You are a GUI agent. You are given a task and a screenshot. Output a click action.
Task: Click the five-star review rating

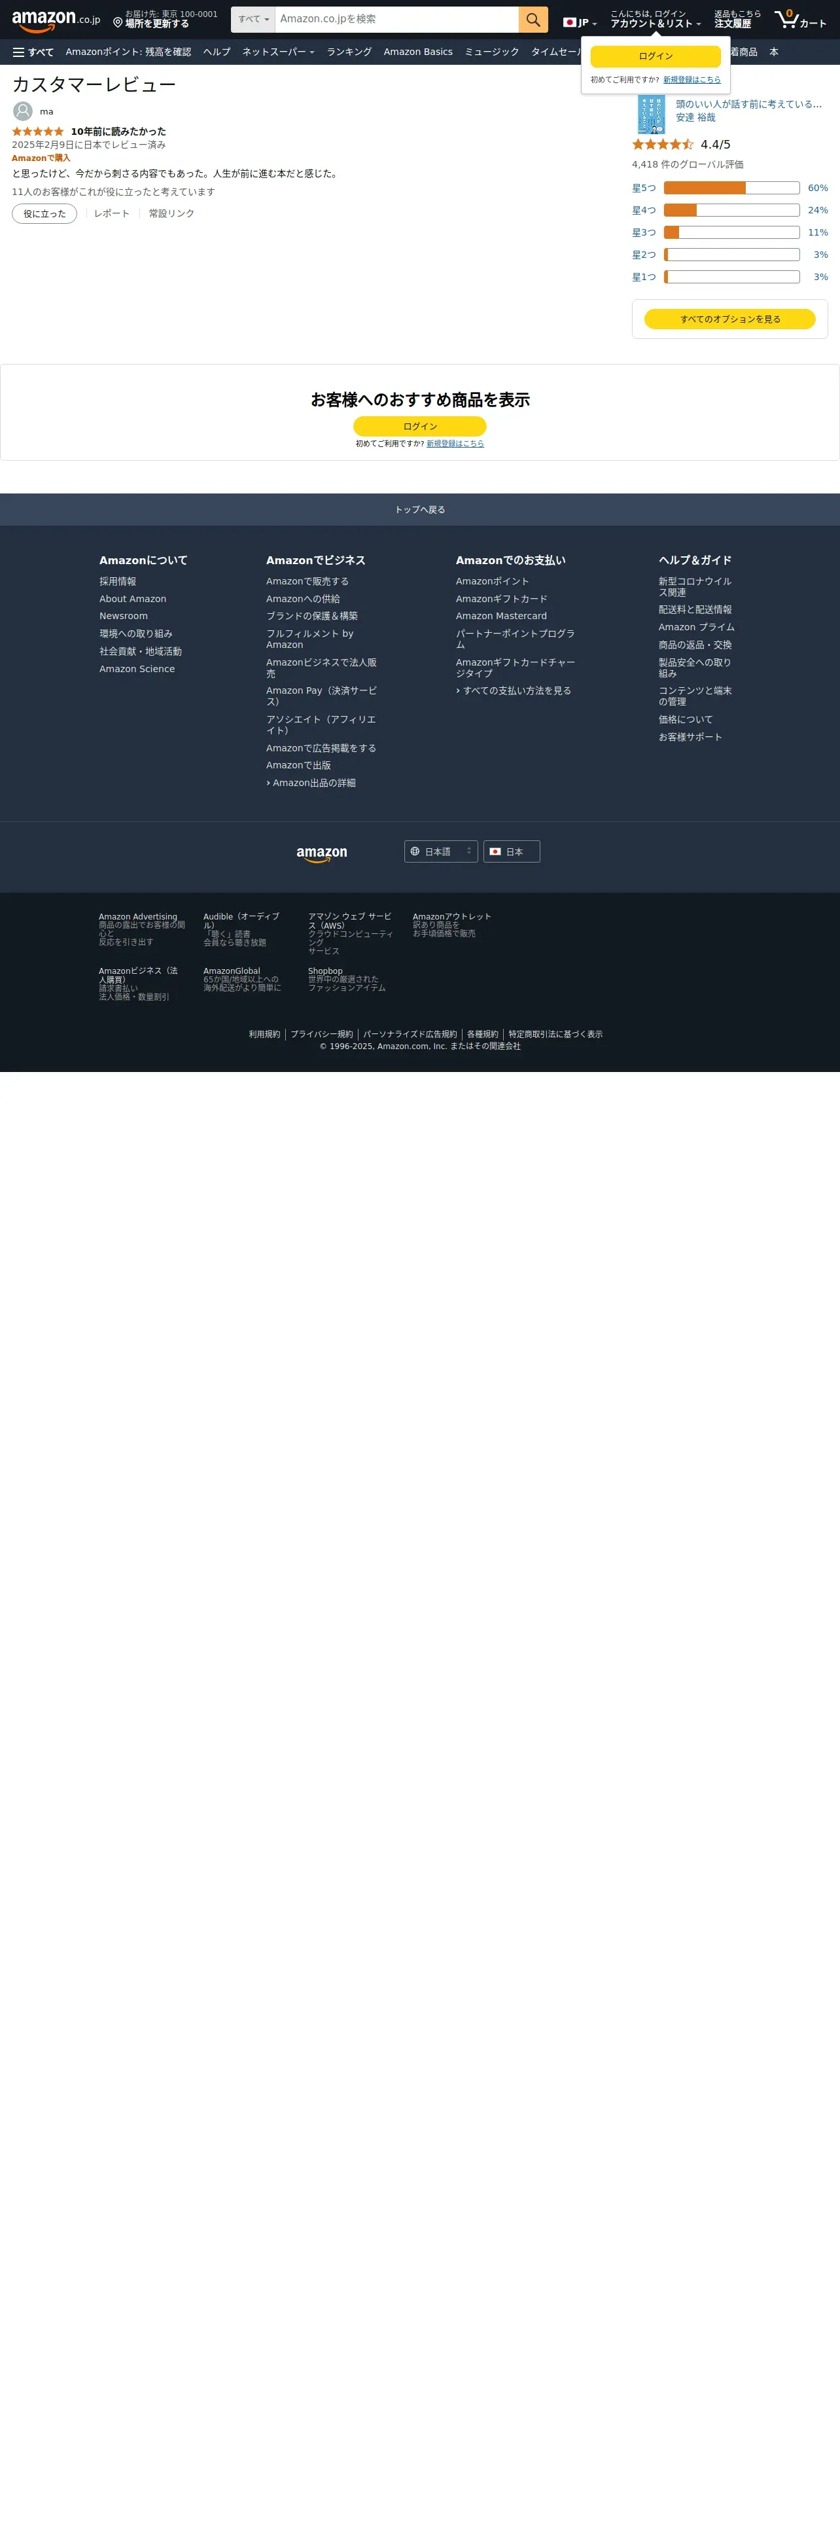tap(38, 131)
